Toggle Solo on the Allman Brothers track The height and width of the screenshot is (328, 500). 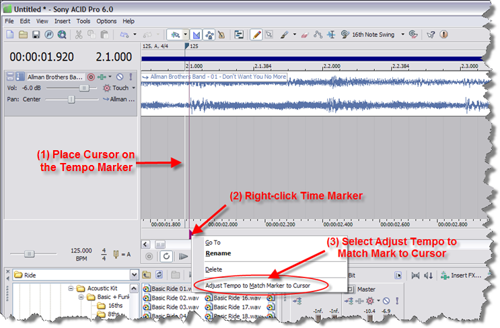point(131,77)
